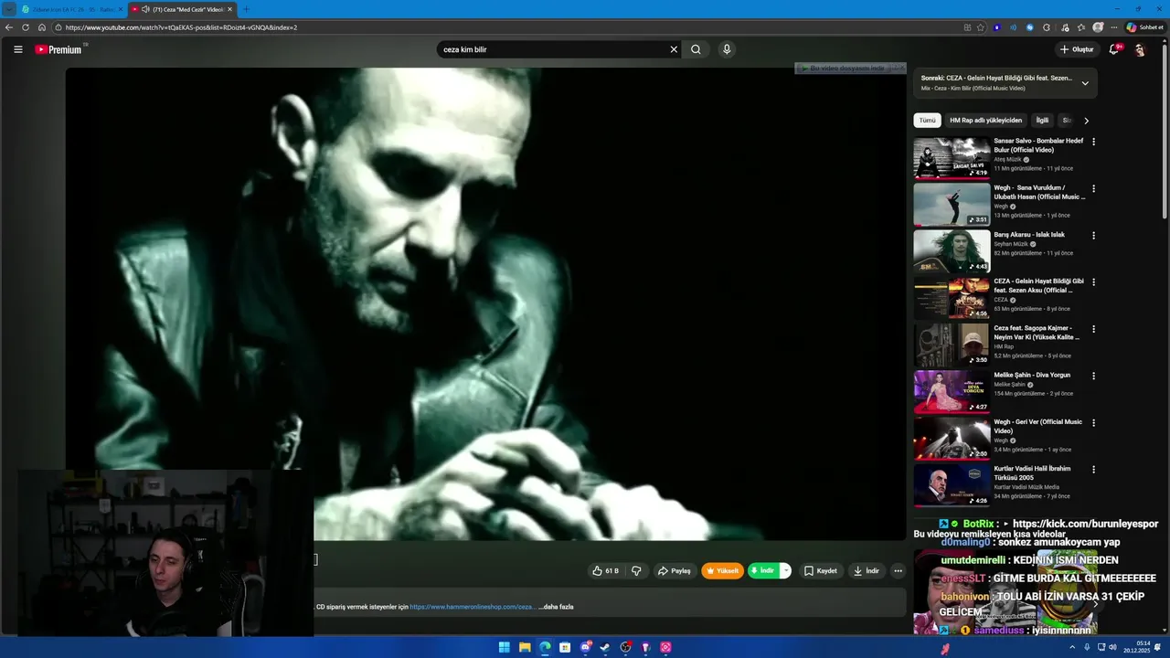Open the hammeronlineshop.com link in description
This screenshot has width=1170, height=658.
point(473,607)
